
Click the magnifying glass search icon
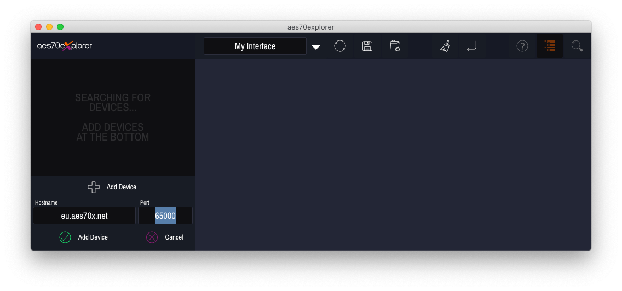(577, 46)
